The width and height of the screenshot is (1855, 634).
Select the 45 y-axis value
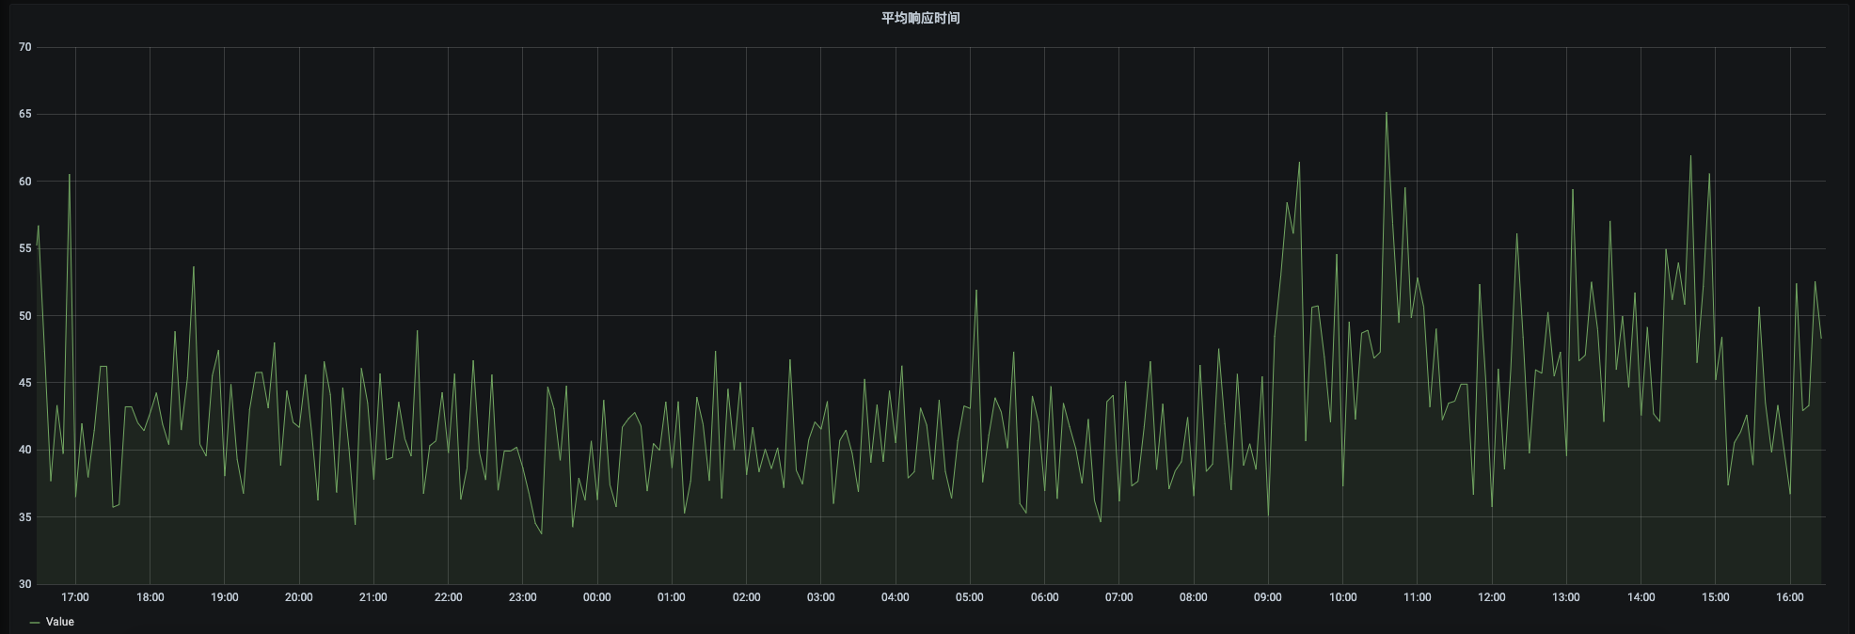(24, 383)
